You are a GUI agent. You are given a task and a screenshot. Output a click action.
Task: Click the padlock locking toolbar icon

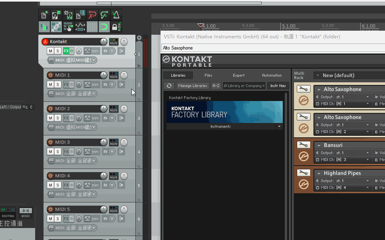[x=116, y=27]
